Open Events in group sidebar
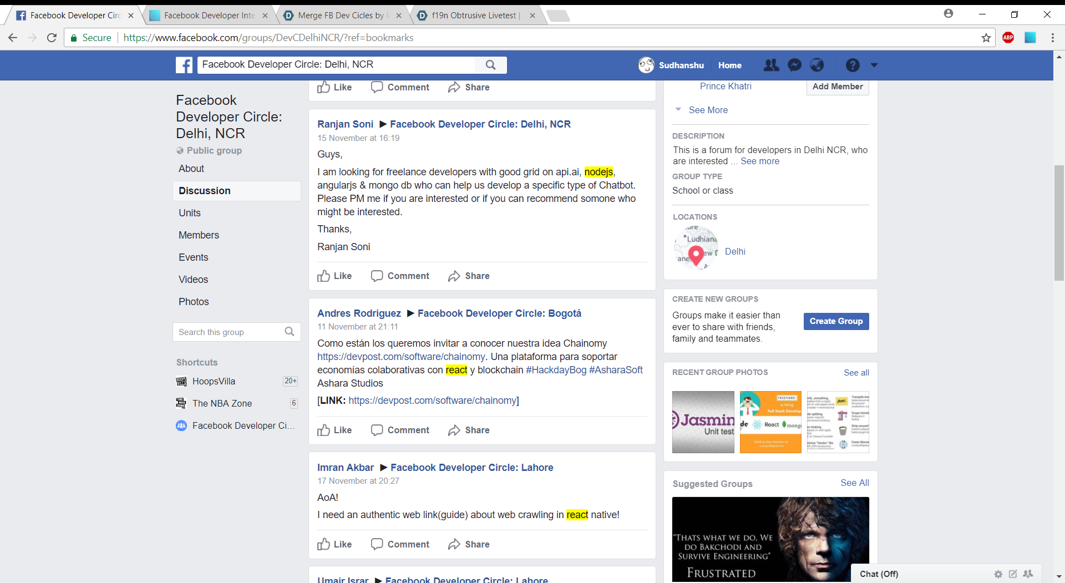 click(194, 257)
